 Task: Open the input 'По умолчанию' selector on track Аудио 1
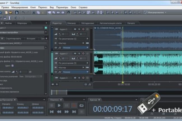(73, 39)
